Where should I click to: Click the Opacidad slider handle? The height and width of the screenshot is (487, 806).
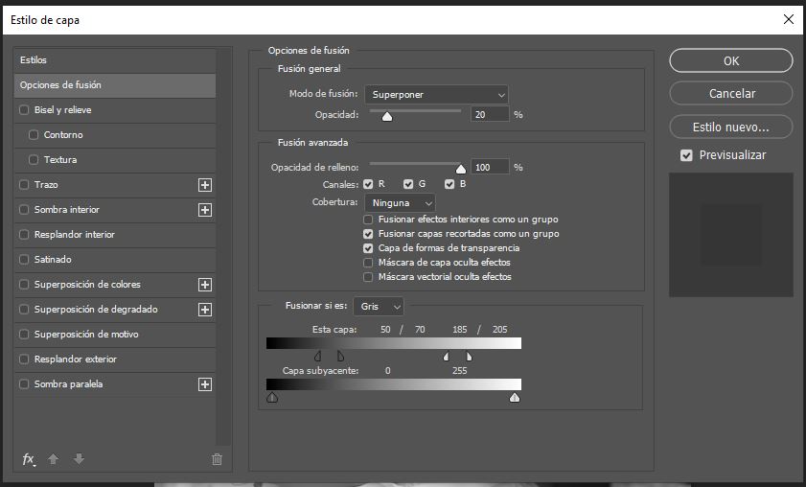point(387,117)
